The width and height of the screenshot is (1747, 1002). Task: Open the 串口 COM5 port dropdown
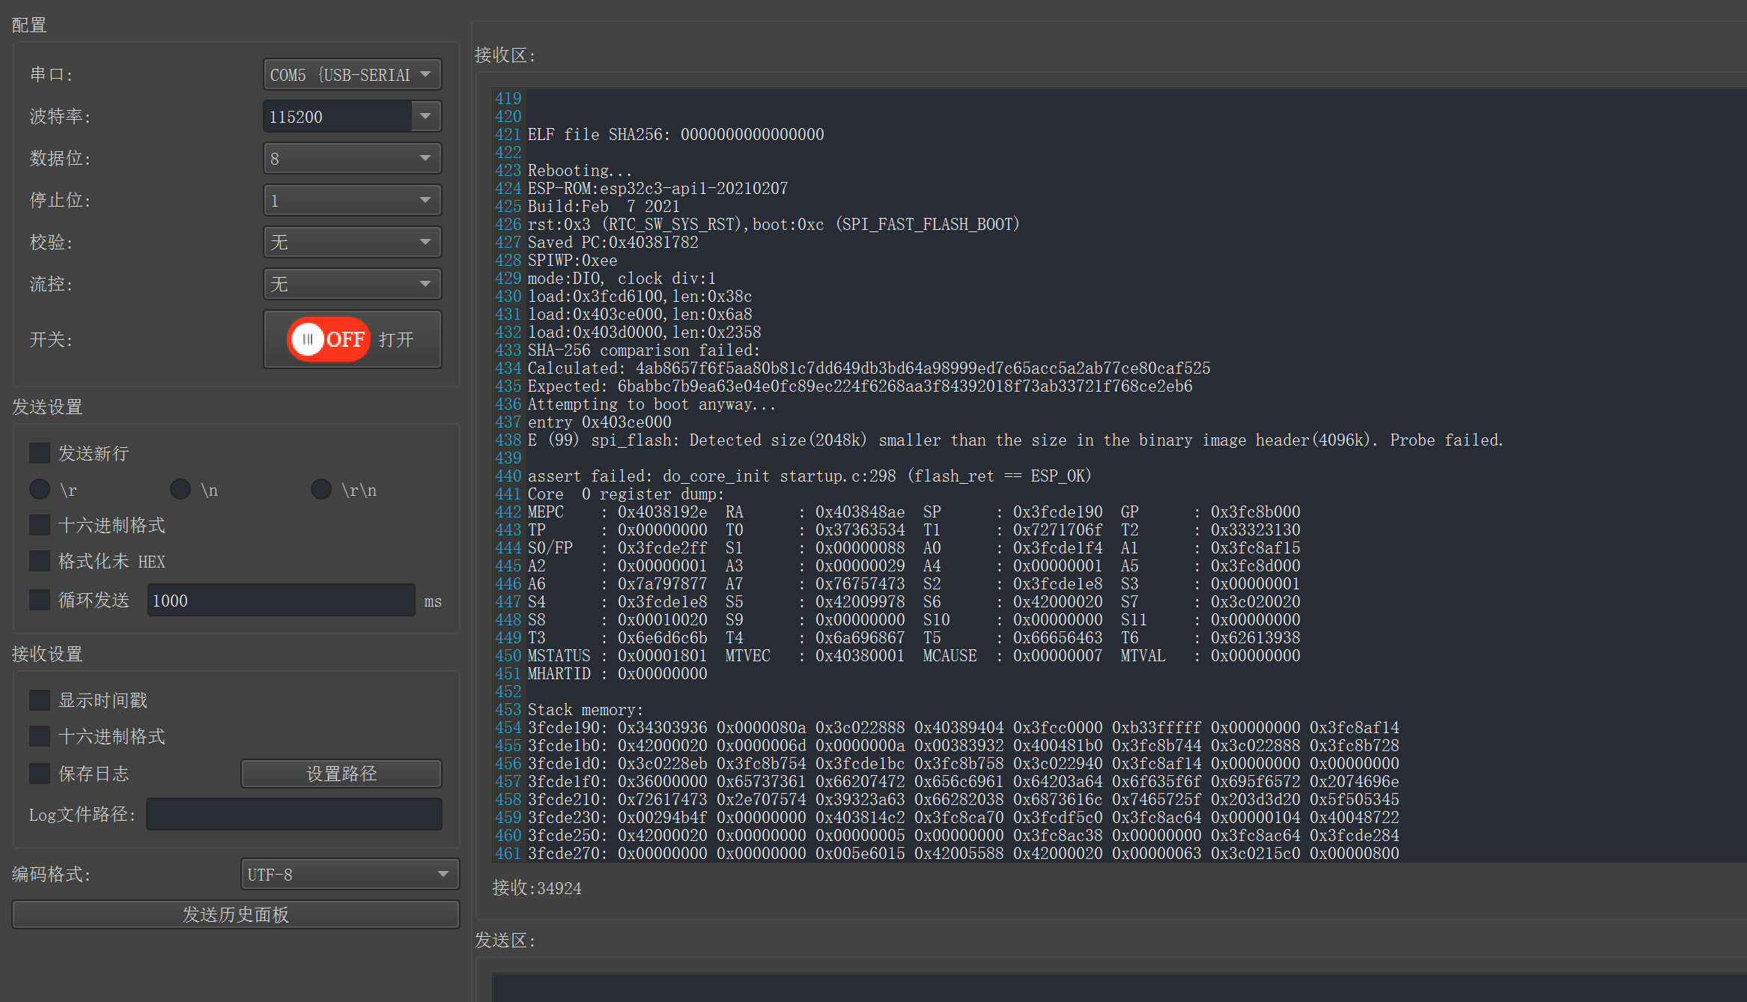(352, 74)
